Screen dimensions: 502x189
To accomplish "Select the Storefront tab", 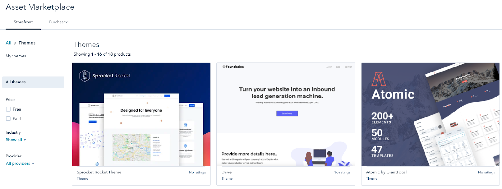I will coord(23,22).
